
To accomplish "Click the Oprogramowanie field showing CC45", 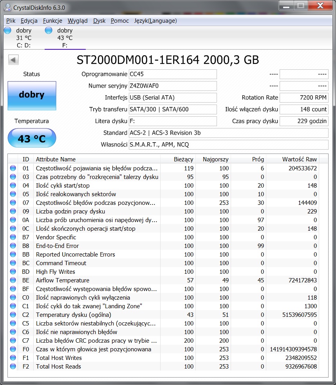I will click(x=173, y=74).
